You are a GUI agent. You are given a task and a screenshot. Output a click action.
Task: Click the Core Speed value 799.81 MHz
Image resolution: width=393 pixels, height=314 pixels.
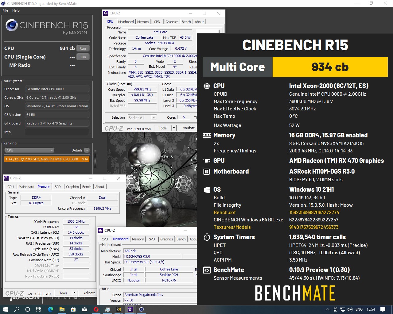pyautogui.click(x=142, y=90)
